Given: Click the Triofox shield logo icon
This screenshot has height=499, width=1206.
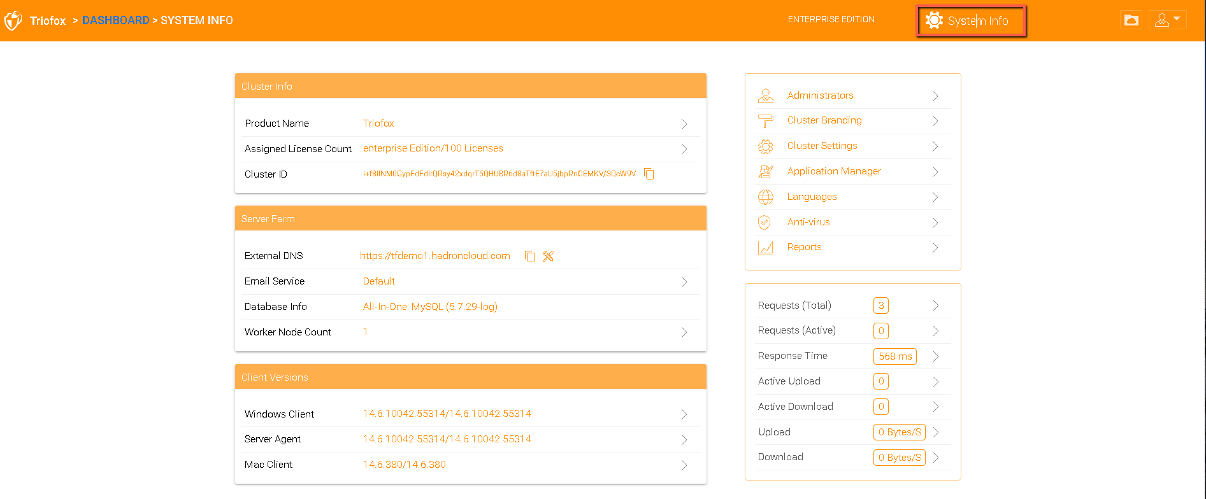Looking at the screenshot, I should click(13, 20).
